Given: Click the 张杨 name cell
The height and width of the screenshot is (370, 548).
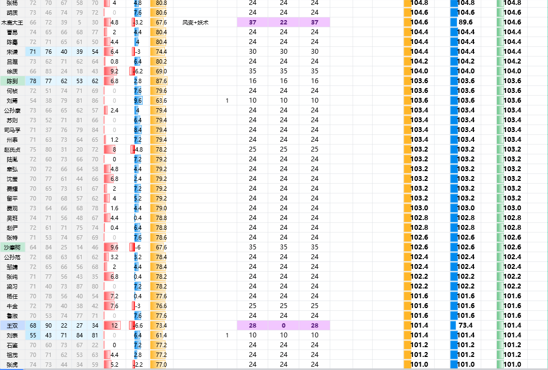Looking at the screenshot, I should [12, 3].
